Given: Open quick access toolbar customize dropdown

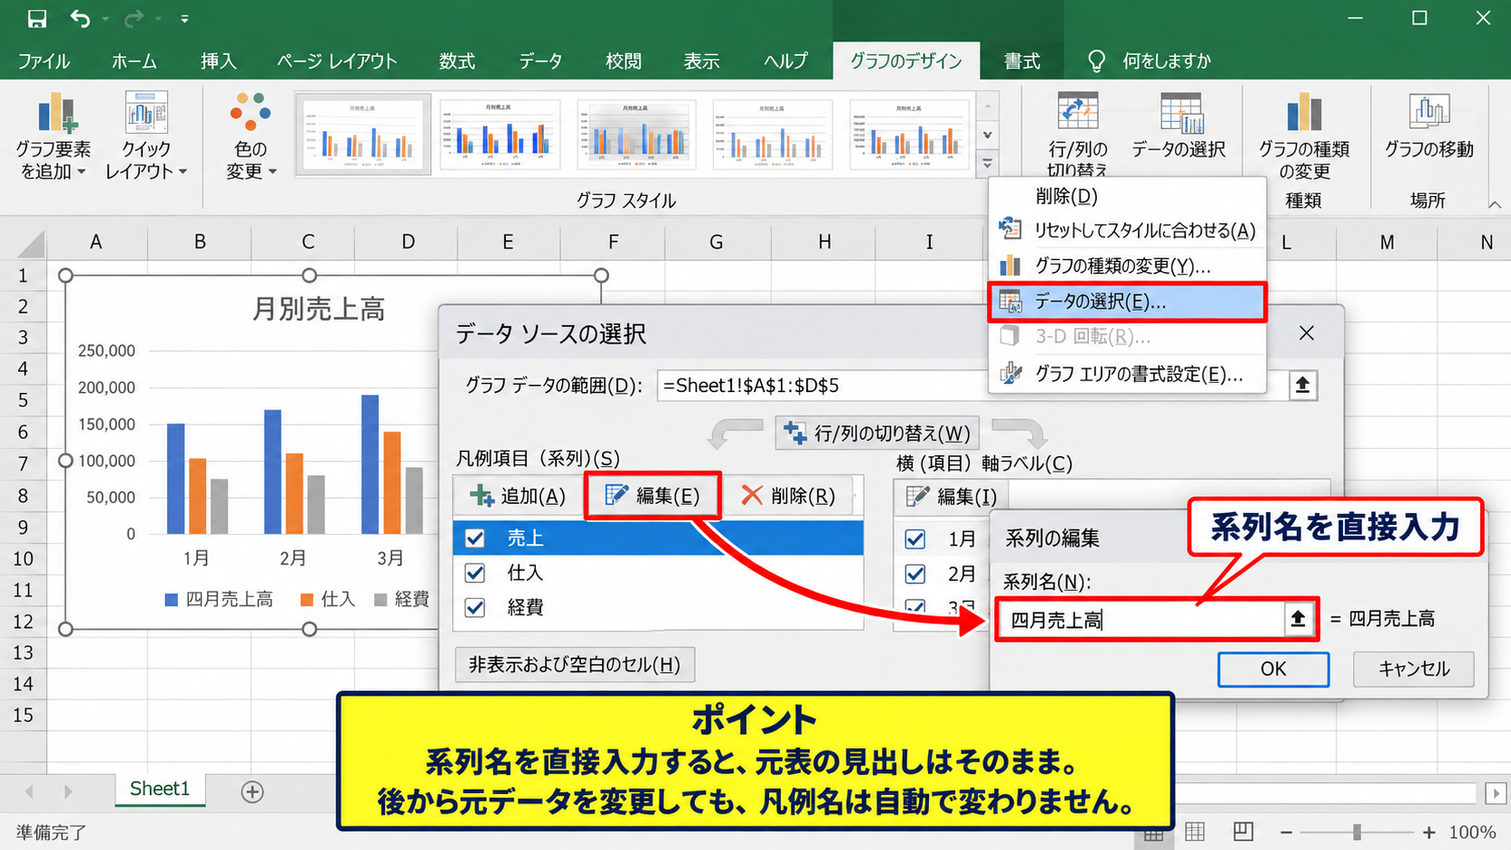Looking at the screenshot, I should 184,18.
